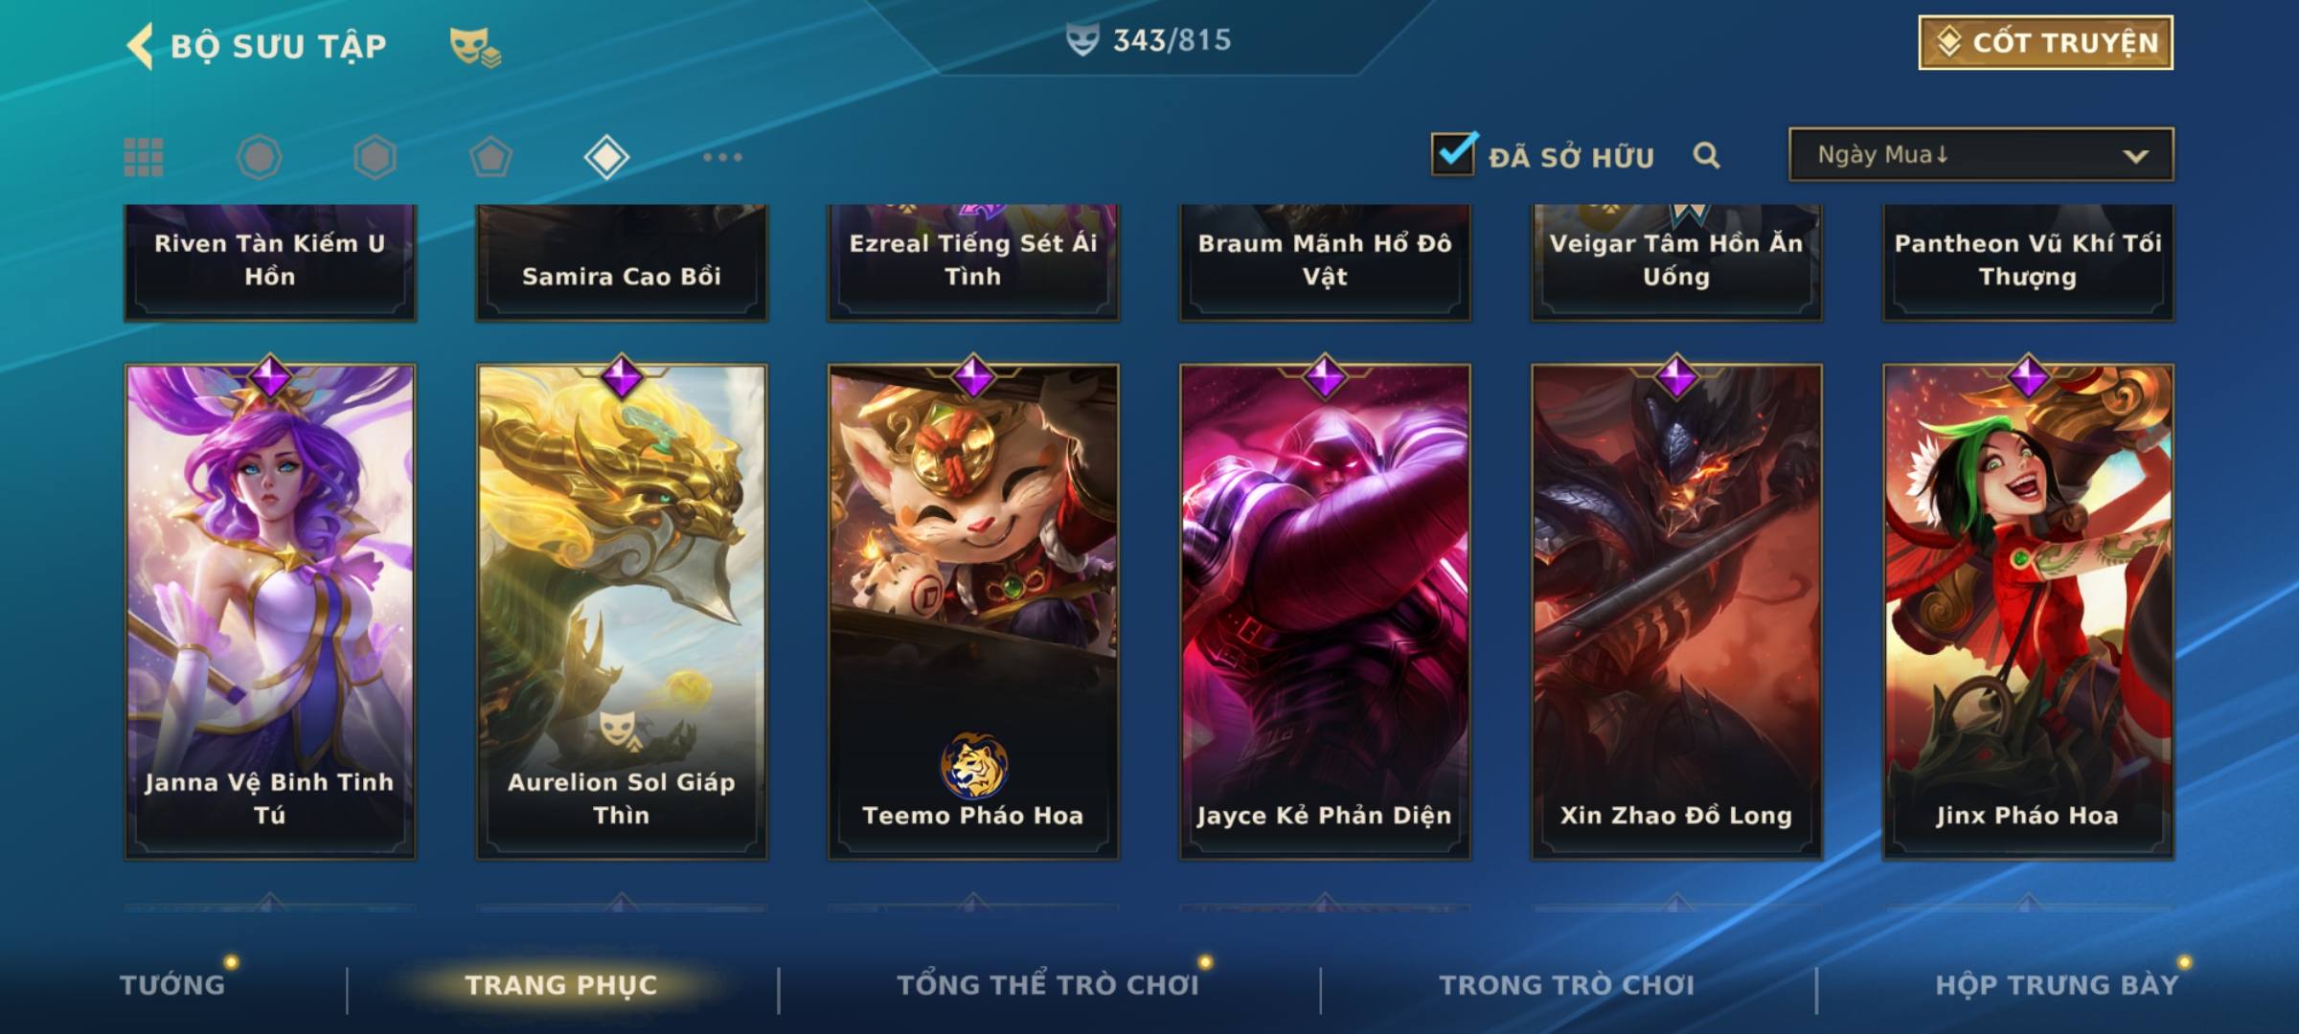
Task: Open the Teemo Pháo Hoa skin card
Action: [973, 611]
